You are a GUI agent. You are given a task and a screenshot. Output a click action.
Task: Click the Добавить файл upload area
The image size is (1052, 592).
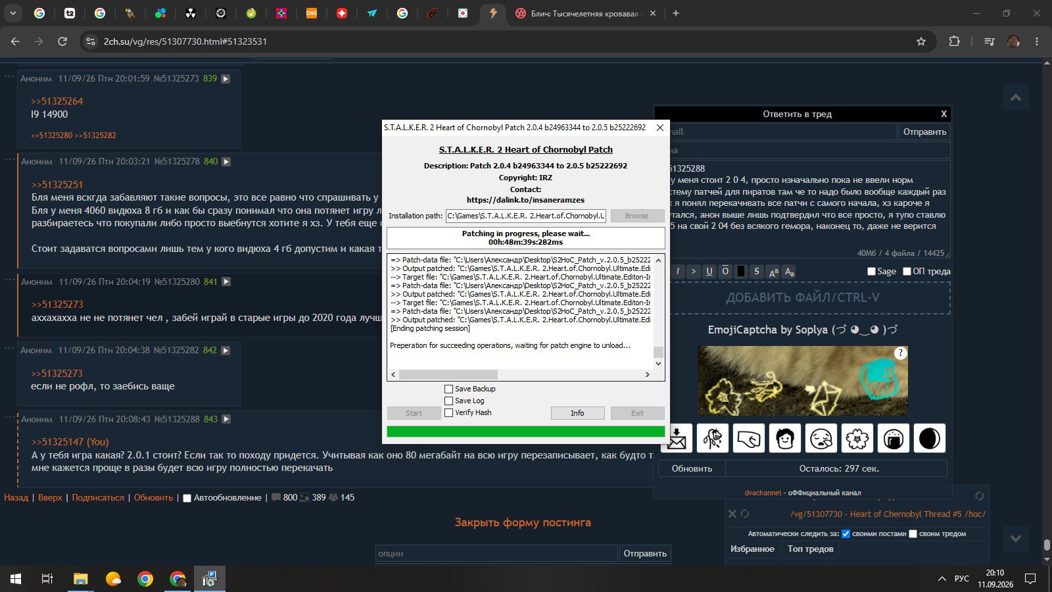(803, 297)
